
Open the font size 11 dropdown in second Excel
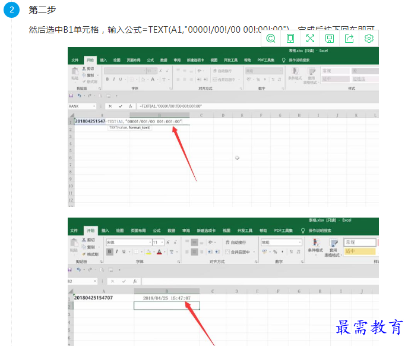point(162,243)
